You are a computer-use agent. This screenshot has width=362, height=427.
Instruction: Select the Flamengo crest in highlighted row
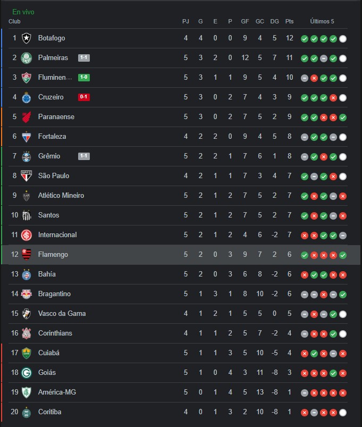pos(27,255)
